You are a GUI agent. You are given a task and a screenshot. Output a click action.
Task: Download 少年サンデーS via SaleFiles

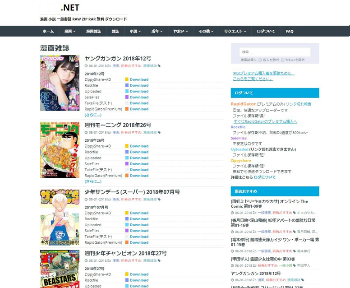coord(139,231)
